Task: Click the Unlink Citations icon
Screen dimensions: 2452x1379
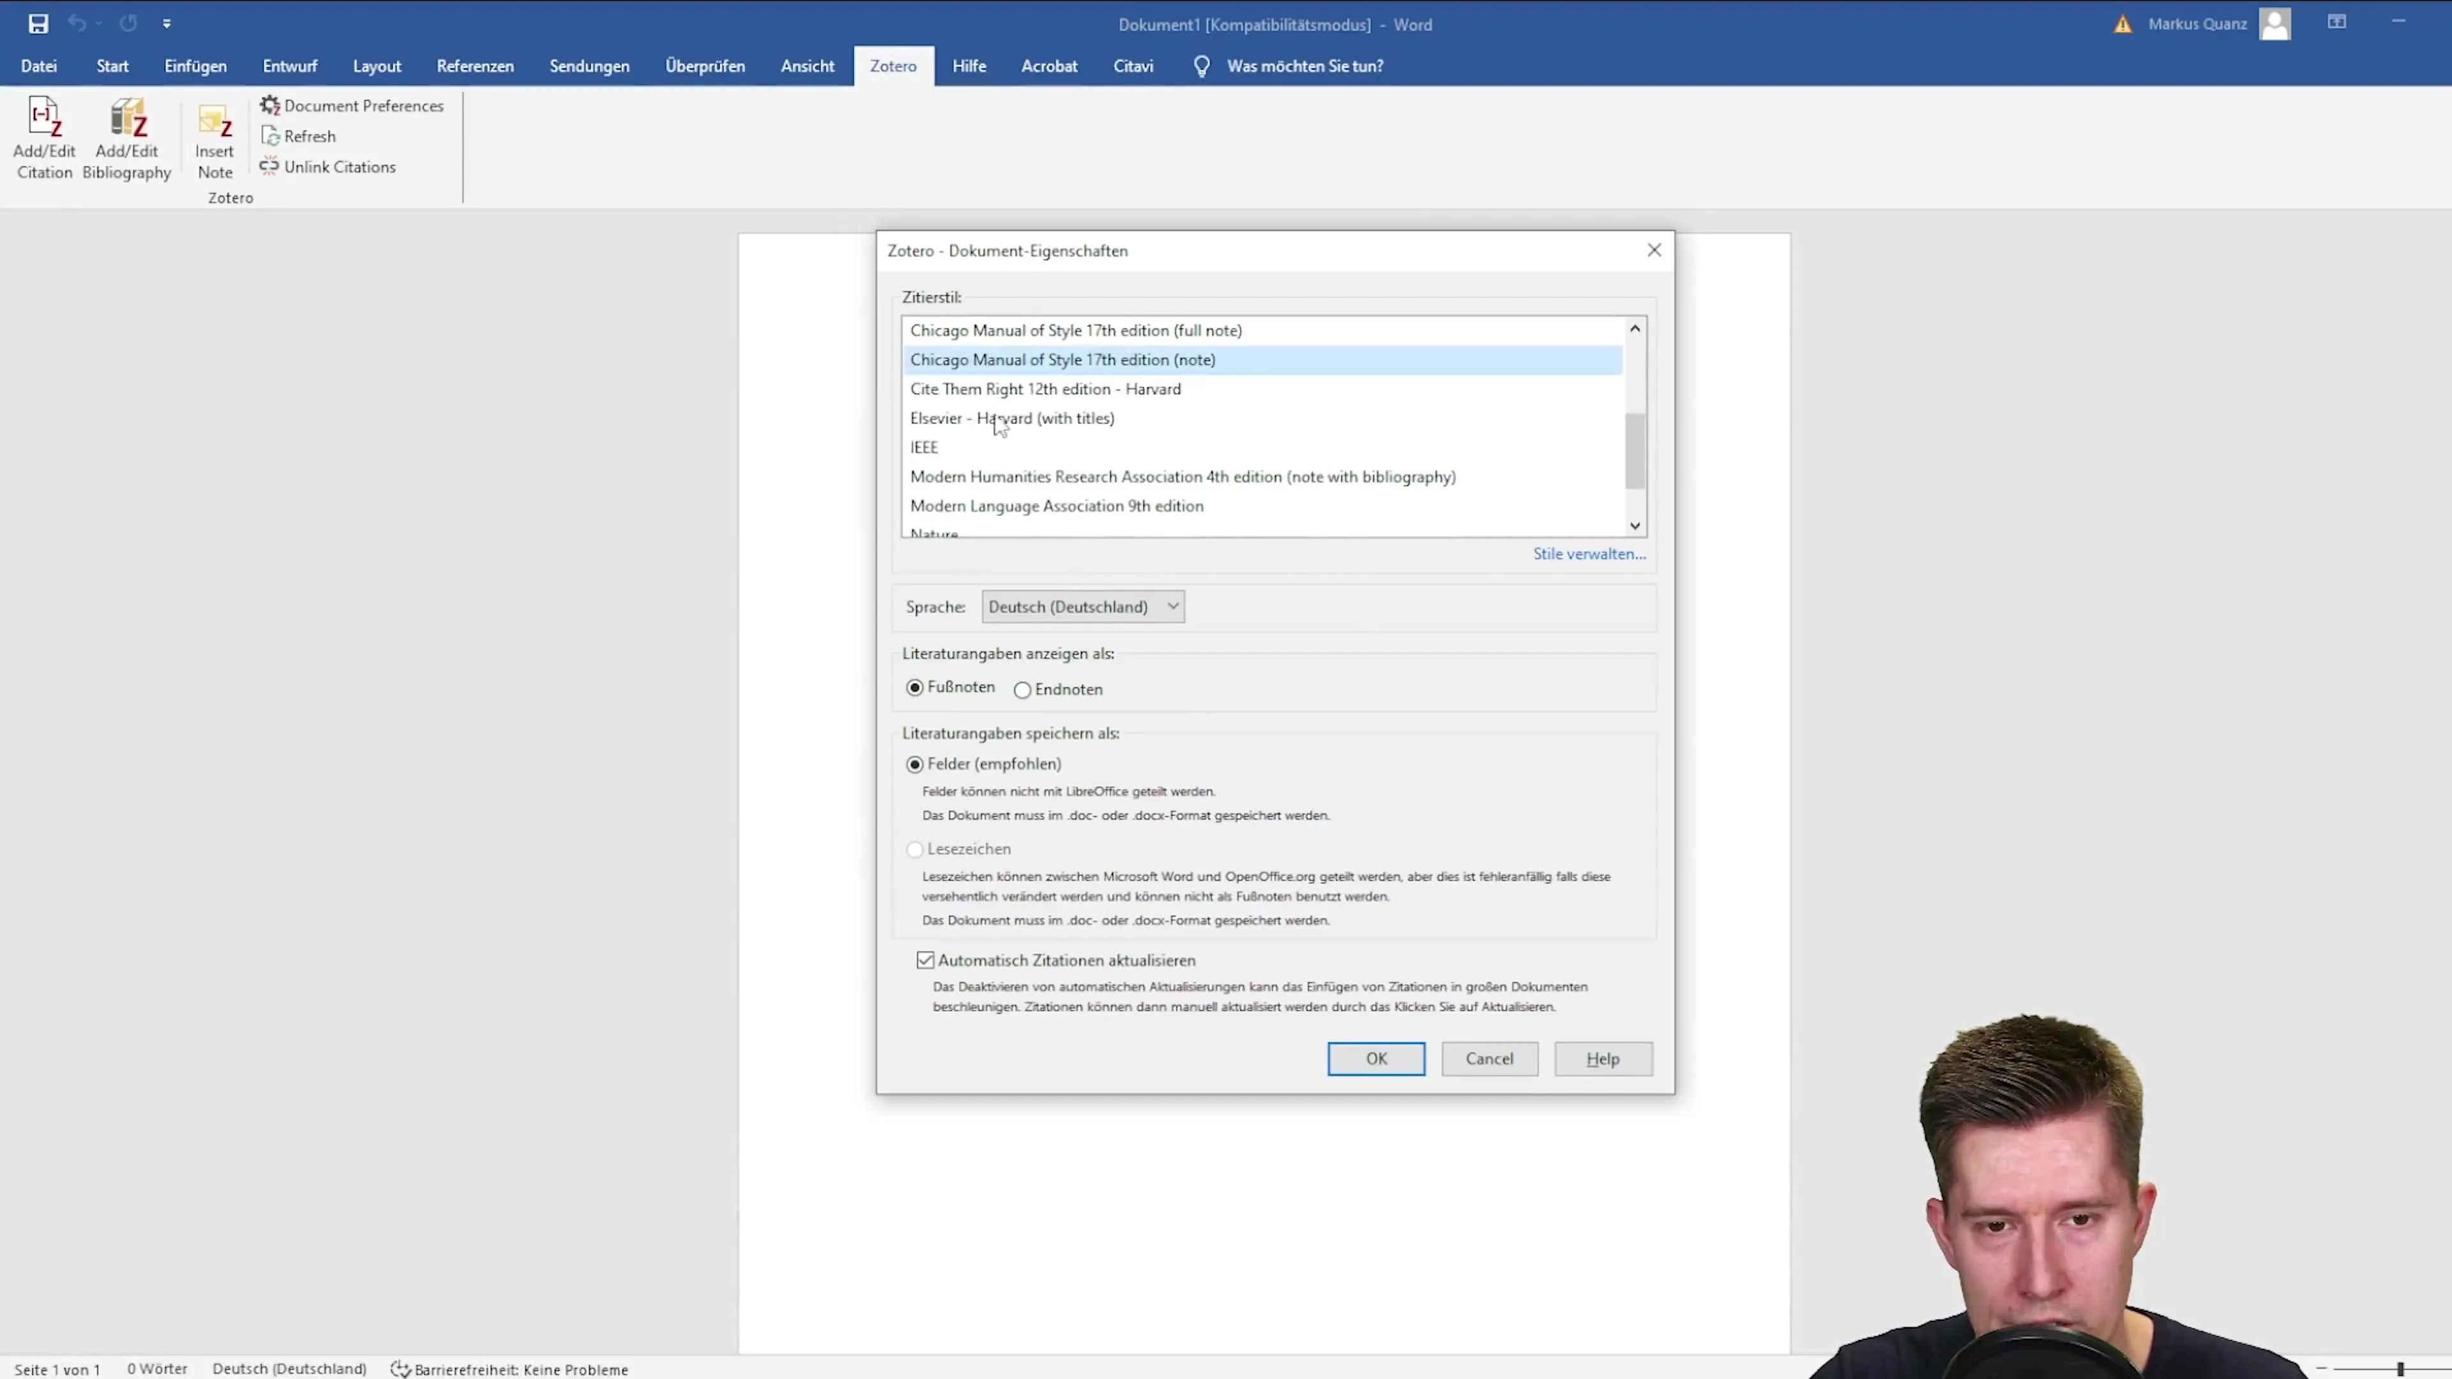Action: 270,167
